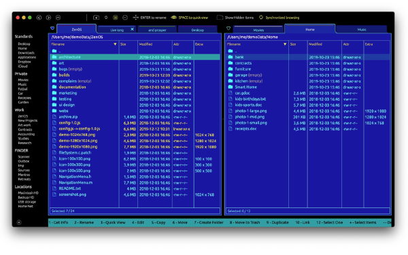Click the circular icon at the sidebar bottom
The height and width of the screenshot is (255, 408).
19,222
